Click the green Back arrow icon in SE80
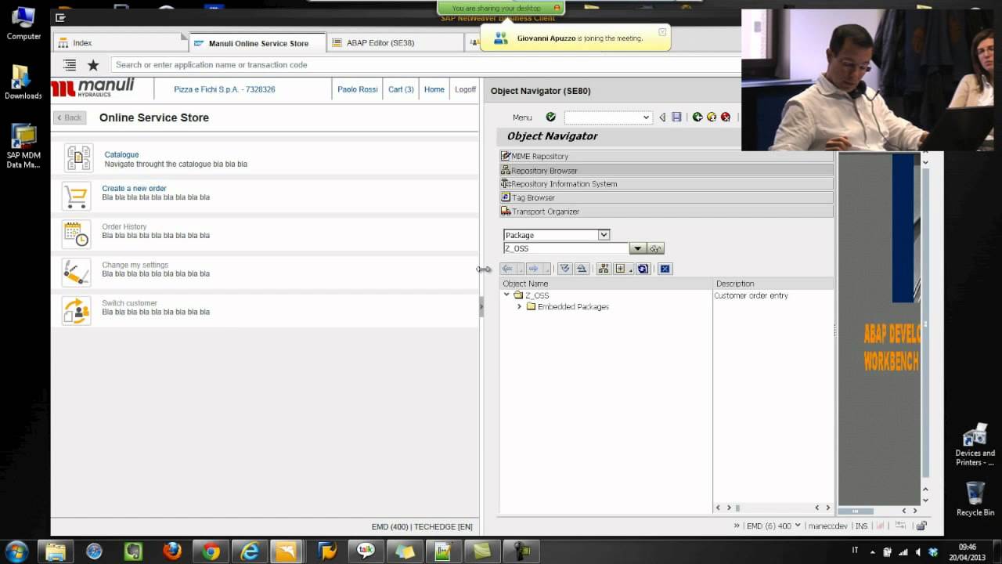This screenshot has height=564, width=1002. pos(697,117)
